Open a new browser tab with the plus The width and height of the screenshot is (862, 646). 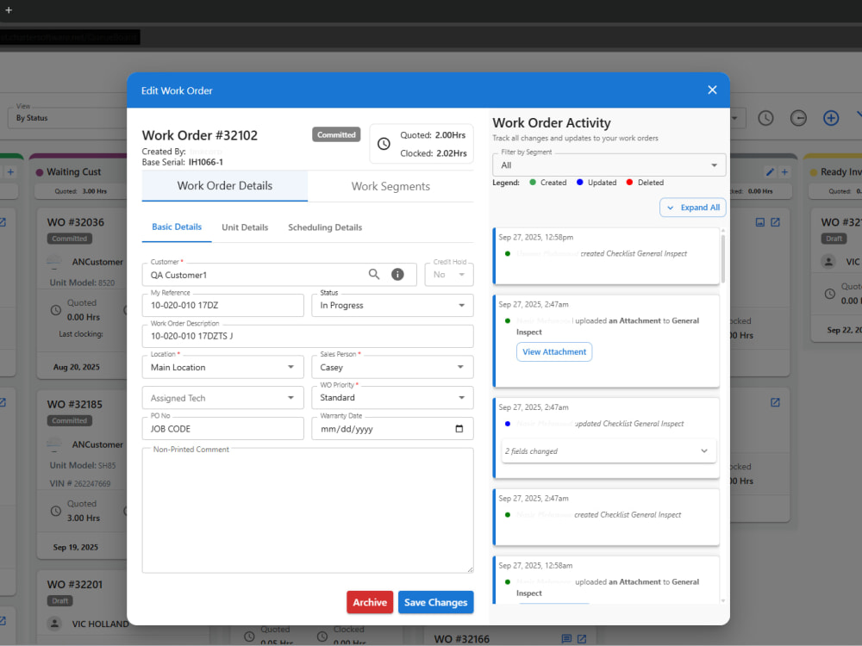click(9, 9)
